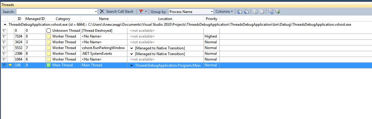Select thread ID 2396 cell
The height and width of the screenshot is (119, 372).
[x=19, y=54]
